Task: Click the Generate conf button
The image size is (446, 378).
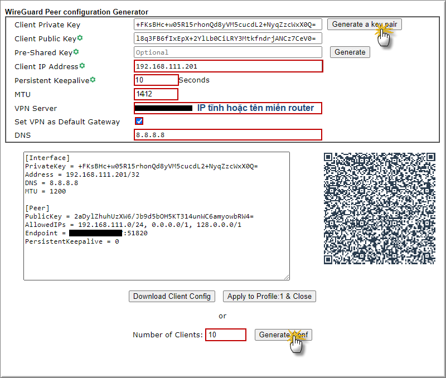Action: click(283, 335)
